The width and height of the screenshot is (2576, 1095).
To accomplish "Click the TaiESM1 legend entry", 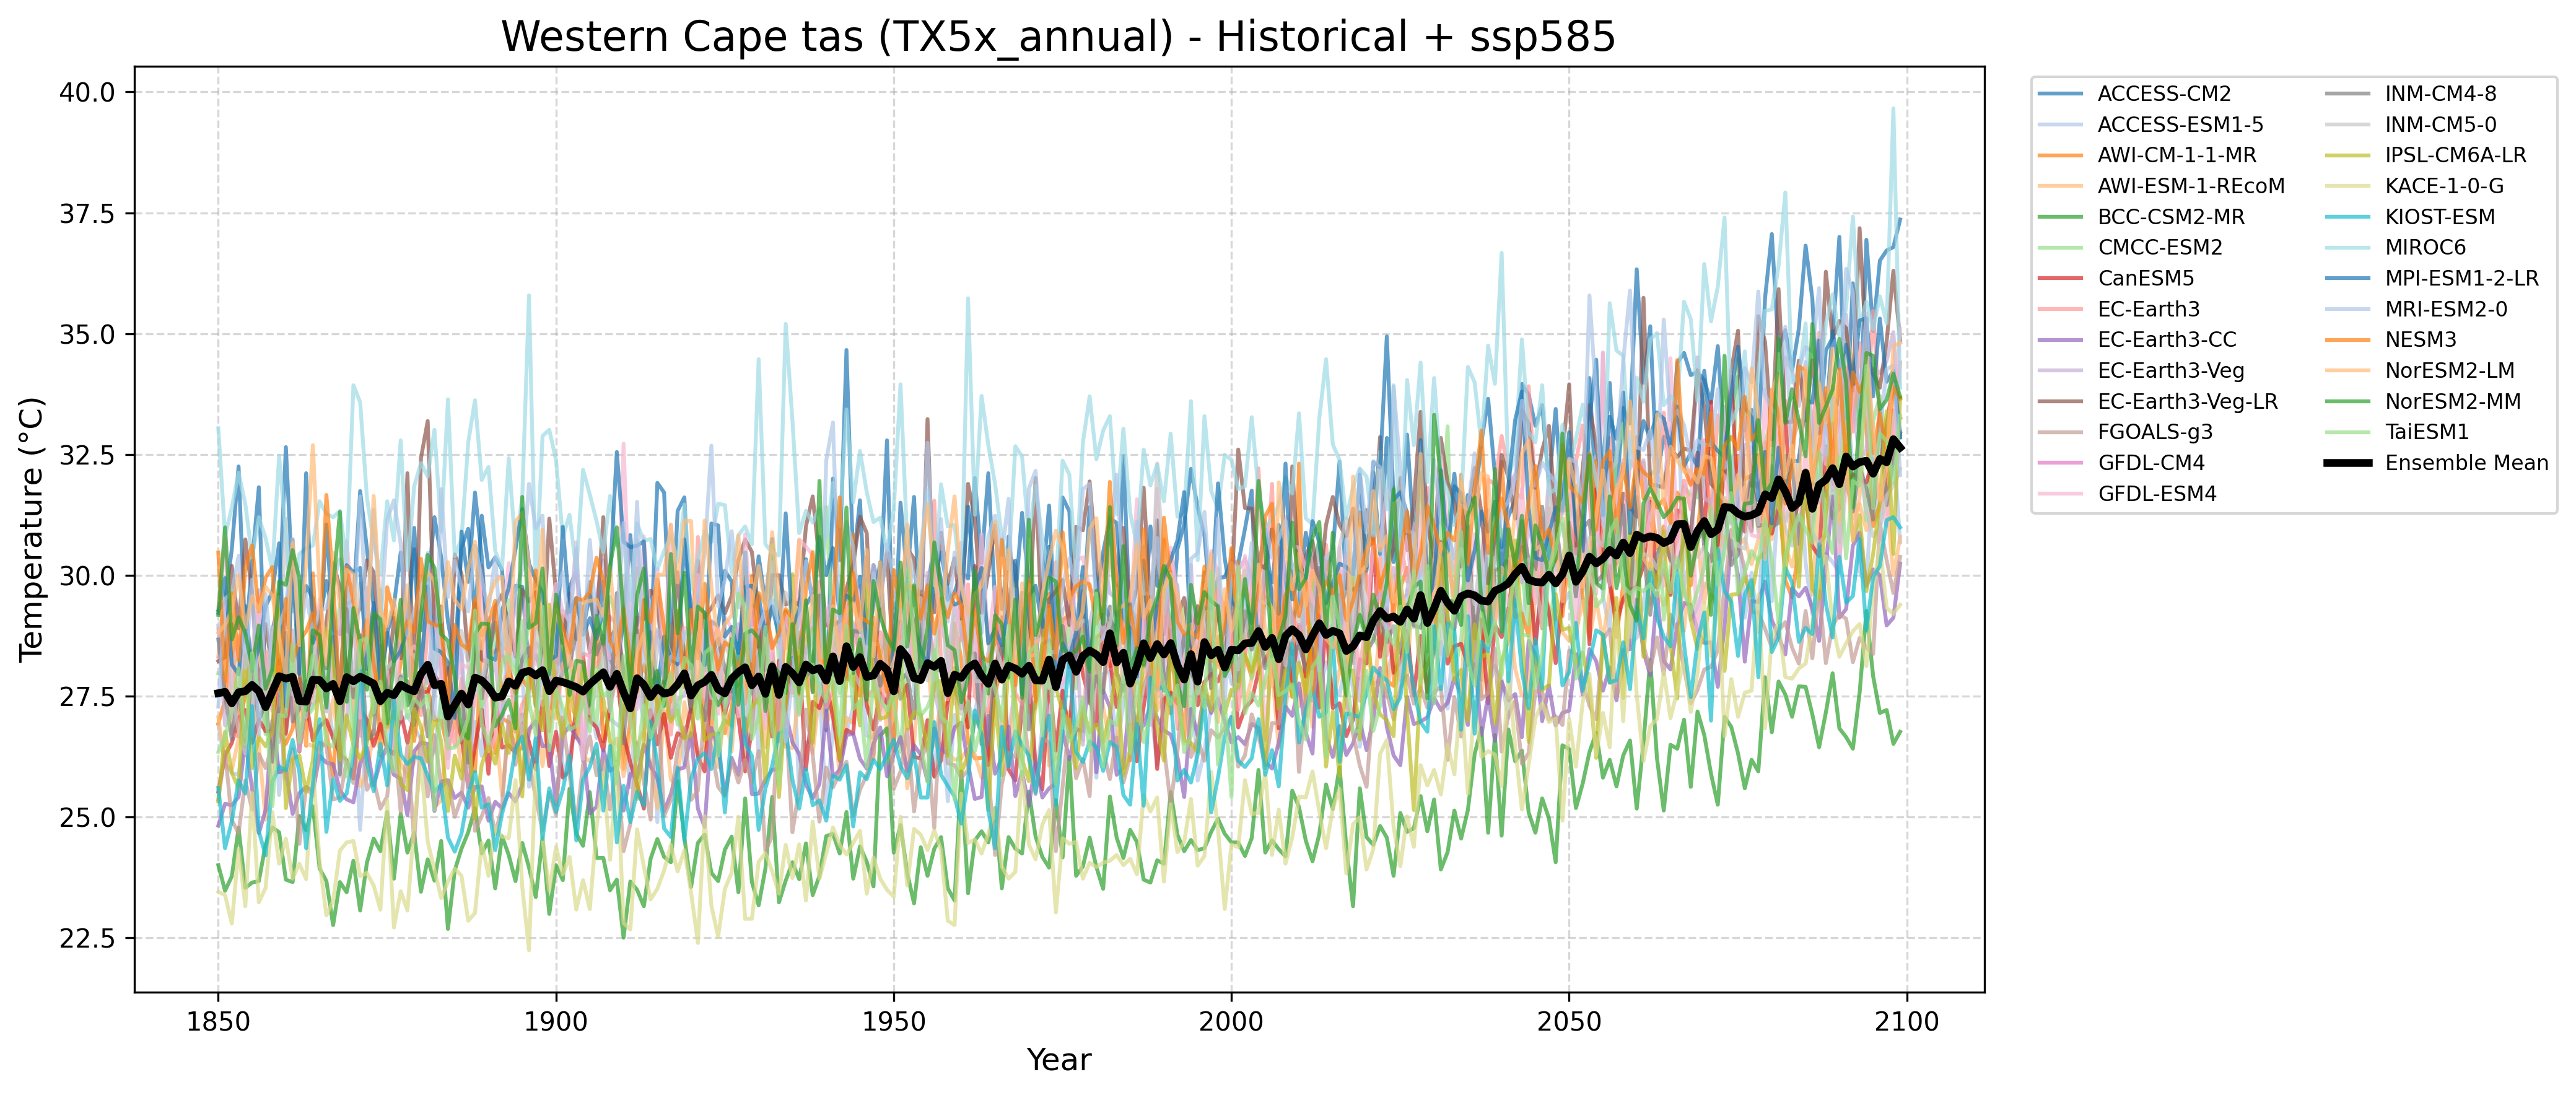I will (2426, 432).
